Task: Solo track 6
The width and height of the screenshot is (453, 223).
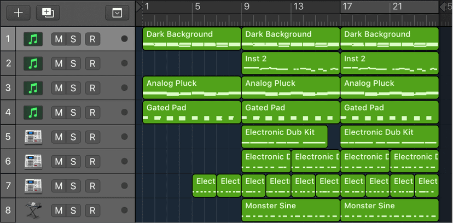Action: click(73, 162)
